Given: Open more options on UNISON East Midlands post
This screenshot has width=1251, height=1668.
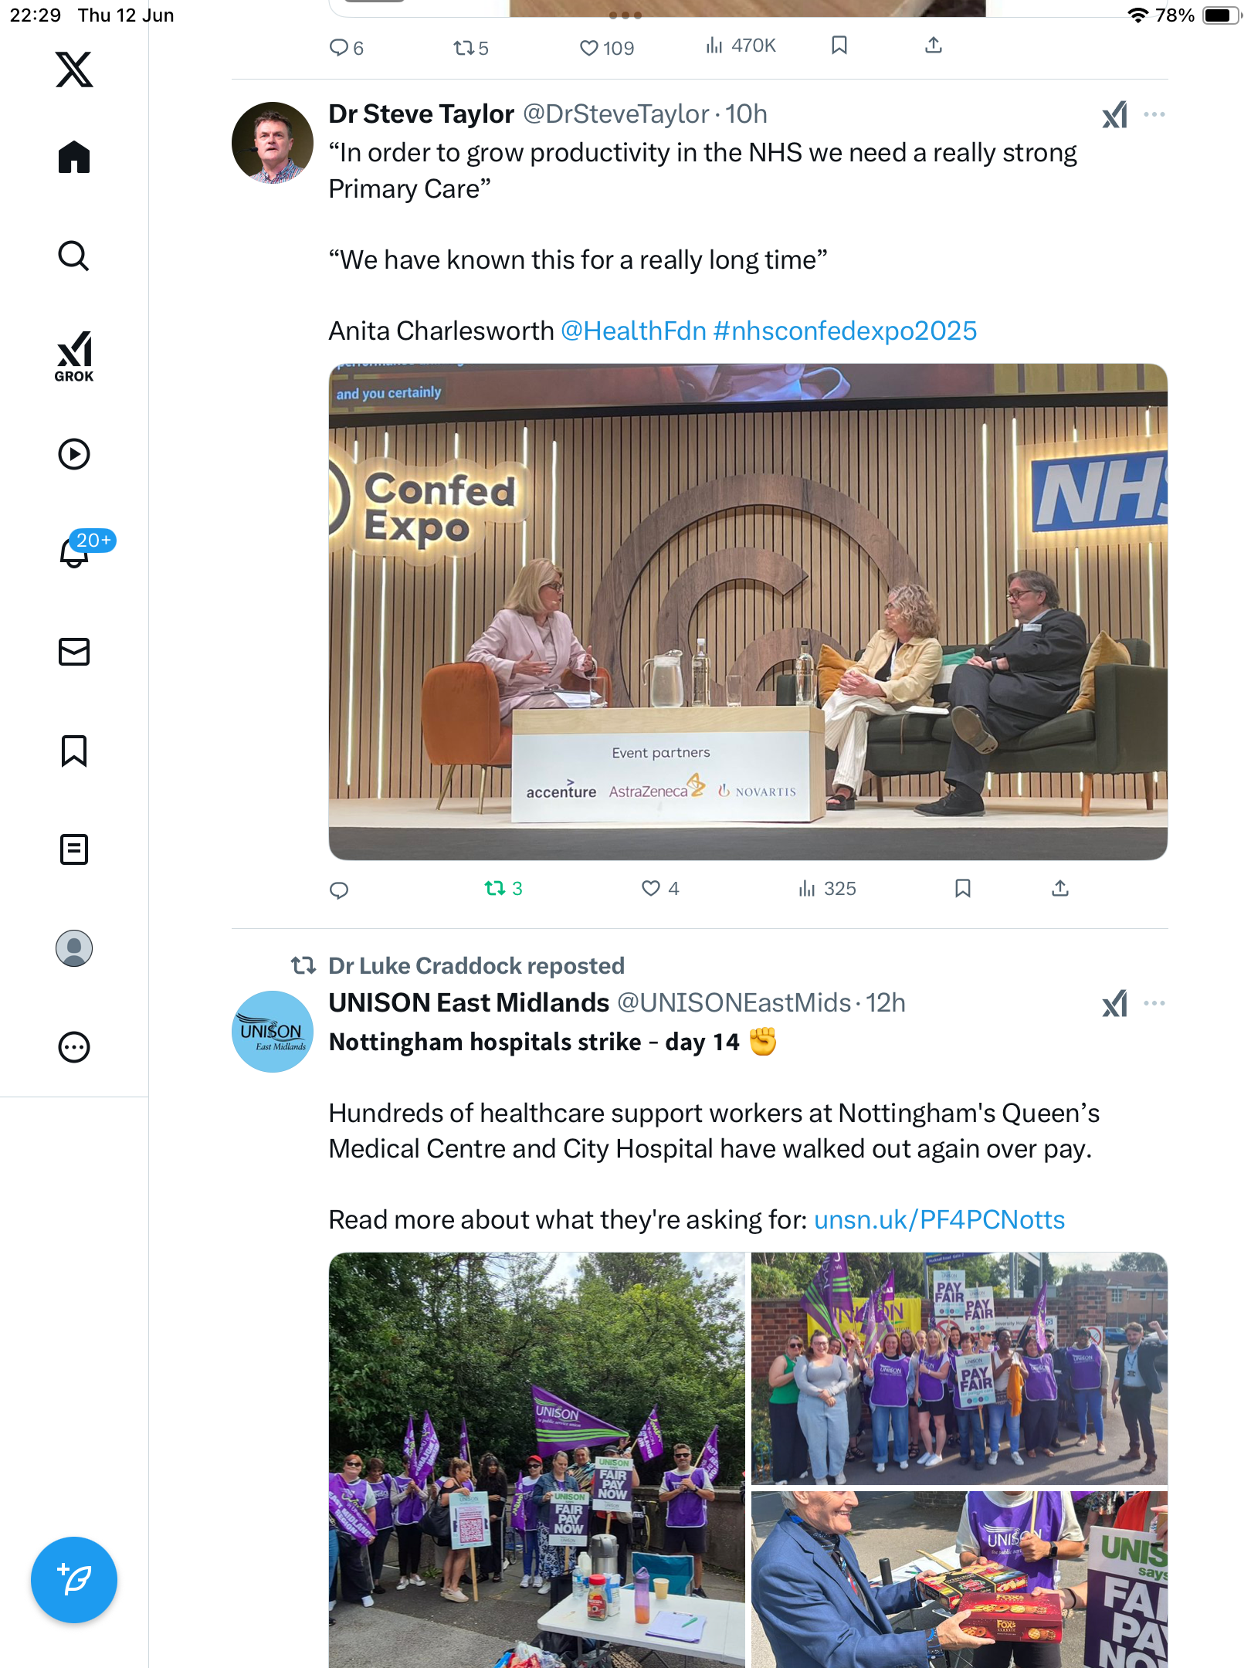Looking at the screenshot, I should pos(1154,1003).
